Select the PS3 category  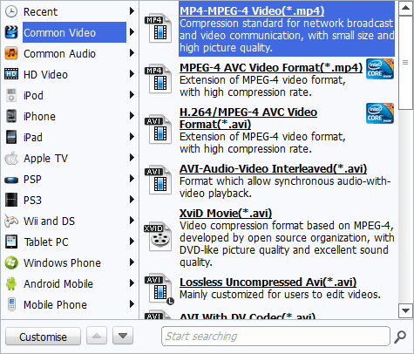tap(32, 201)
